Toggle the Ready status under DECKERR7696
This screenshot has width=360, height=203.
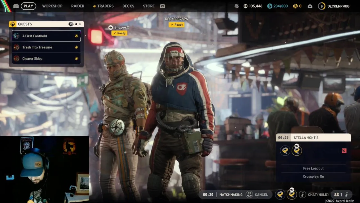click(177, 25)
